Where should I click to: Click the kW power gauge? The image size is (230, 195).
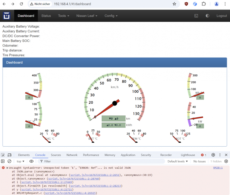[196, 115]
